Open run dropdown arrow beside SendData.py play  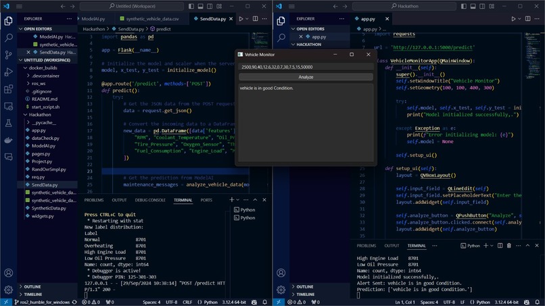tap(247, 19)
